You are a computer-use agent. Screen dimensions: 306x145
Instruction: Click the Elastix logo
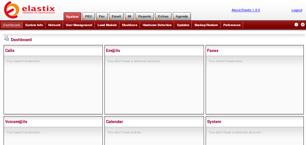[x=30, y=10]
